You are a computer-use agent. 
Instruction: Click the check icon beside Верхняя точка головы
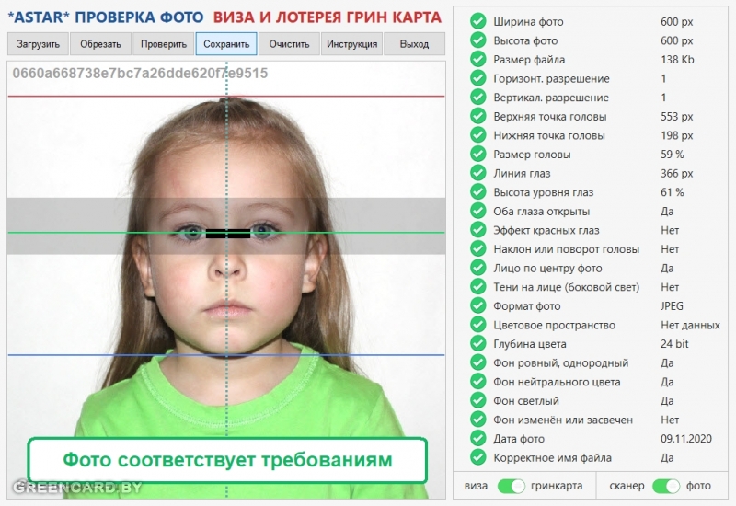tap(477, 116)
